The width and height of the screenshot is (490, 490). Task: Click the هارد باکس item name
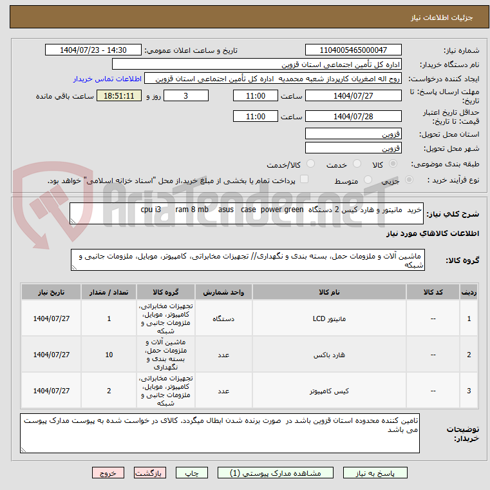pyautogui.click(x=329, y=355)
